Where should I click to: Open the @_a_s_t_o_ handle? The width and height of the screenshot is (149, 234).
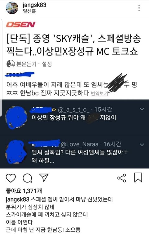pyautogui.click(x=74, y=110)
